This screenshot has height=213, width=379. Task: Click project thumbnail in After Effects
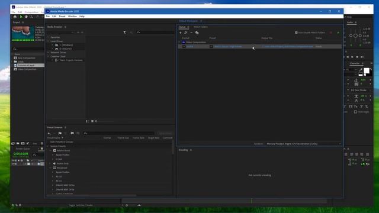[x=23, y=33]
